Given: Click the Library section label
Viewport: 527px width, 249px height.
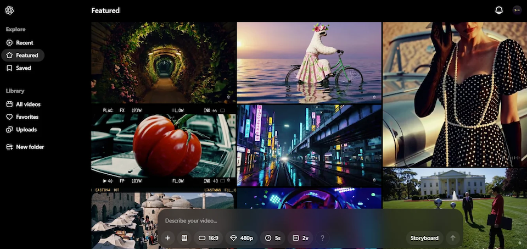Looking at the screenshot, I should [15, 91].
